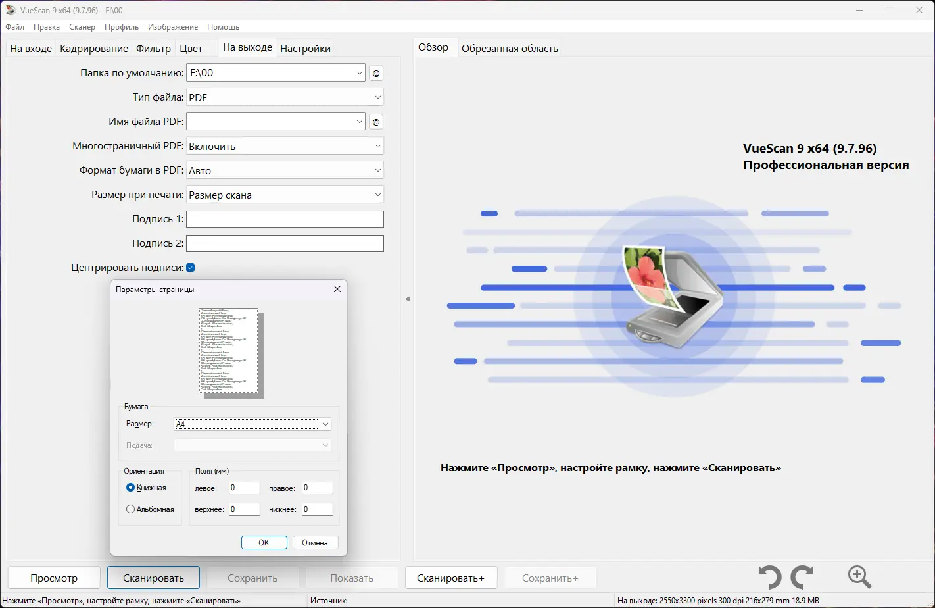Click the Источник: status bar text

point(329,601)
